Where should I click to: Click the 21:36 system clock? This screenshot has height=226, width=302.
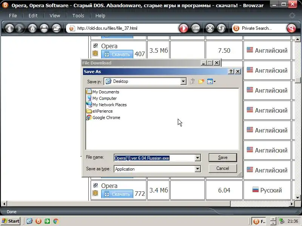click(x=293, y=221)
